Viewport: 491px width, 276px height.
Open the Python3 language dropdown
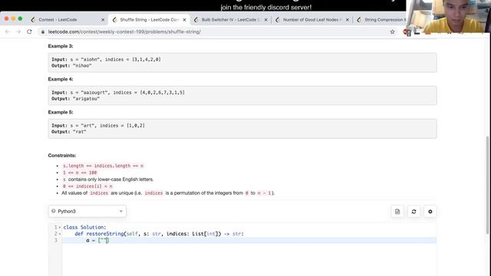pos(87,212)
